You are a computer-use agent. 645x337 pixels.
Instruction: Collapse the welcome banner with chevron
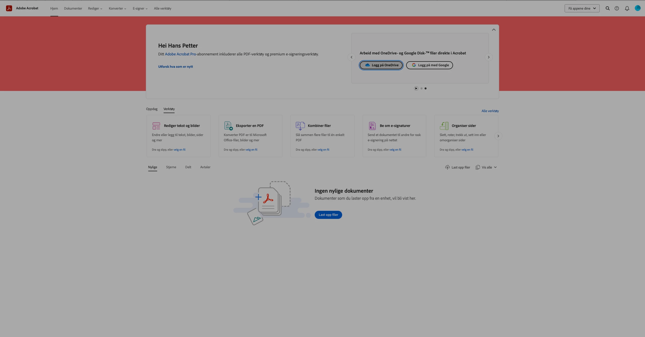494,30
